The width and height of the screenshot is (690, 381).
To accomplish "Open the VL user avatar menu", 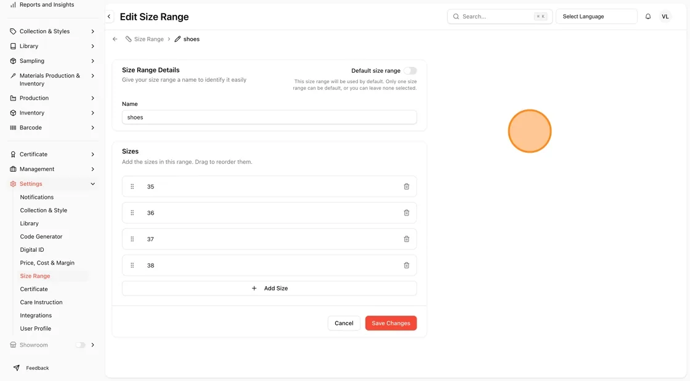I will pyautogui.click(x=665, y=16).
